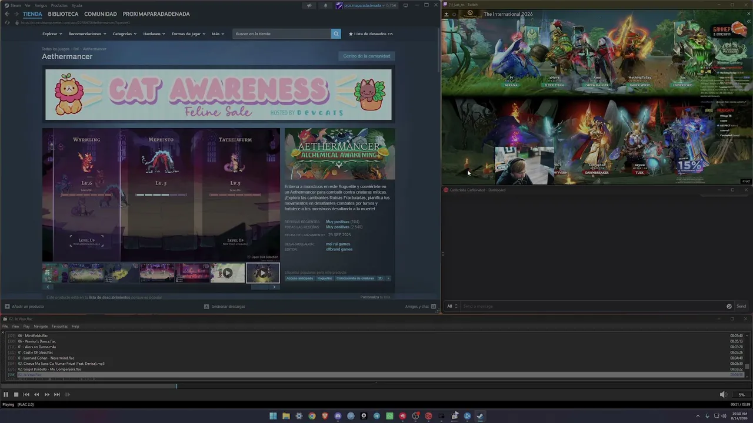Open File Explorer from the taskbar

(286, 416)
